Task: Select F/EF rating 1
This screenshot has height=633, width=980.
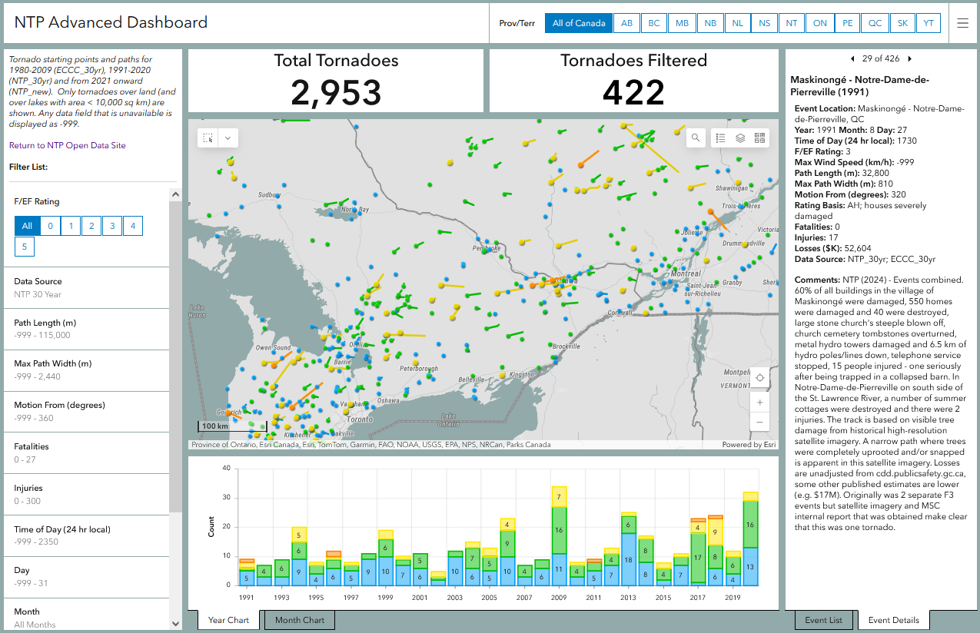Action: [x=71, y=226]
